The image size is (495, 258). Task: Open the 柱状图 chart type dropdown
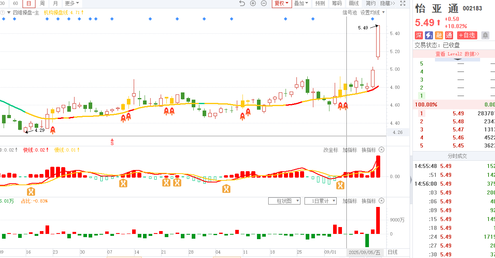[284, 201]
